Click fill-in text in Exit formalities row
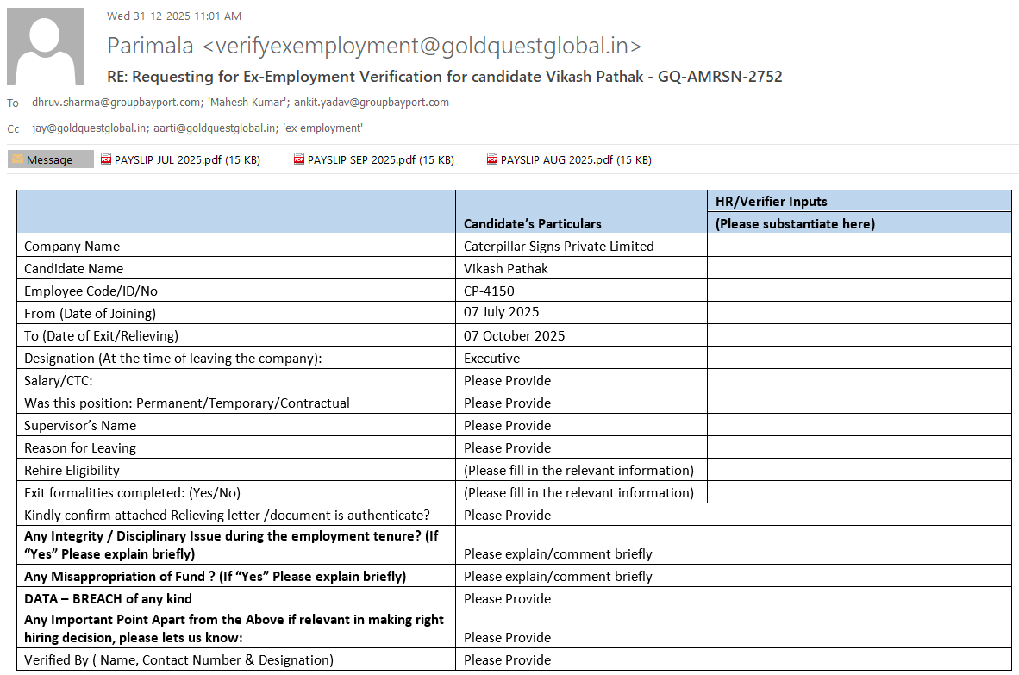Screen dimensions: 1019x675 coord(578,492)
